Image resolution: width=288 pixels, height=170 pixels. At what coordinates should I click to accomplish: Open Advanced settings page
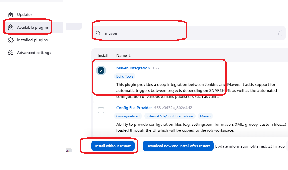click(34, 53)
